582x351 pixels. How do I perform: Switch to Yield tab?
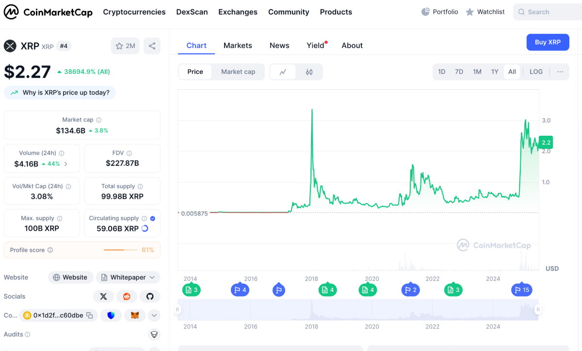(316, 46)
